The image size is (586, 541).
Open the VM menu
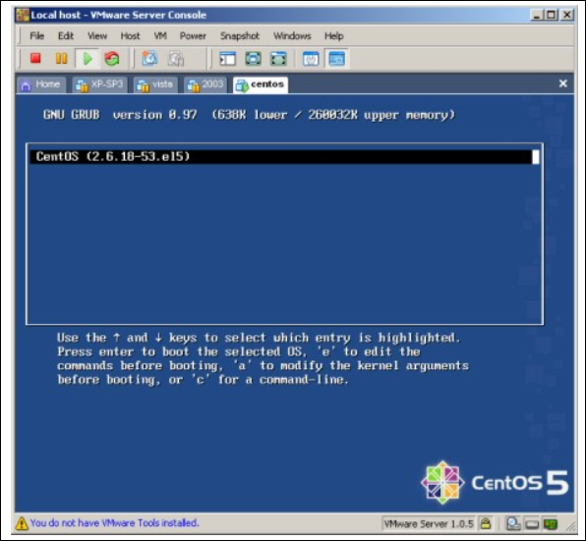click(x=160, y=35)
